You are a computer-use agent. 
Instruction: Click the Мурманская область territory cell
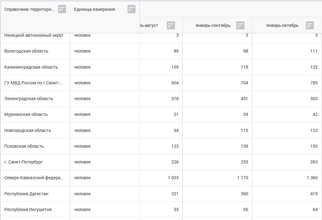click(26, 114)
